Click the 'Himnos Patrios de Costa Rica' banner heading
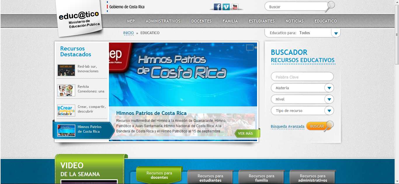Viewport: 399px width, 184px height. click(x=151, y=113)
